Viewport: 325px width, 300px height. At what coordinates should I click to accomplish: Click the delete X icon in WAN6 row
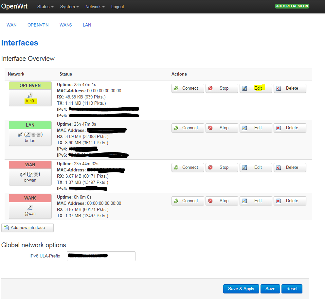[x=279, y=201]
